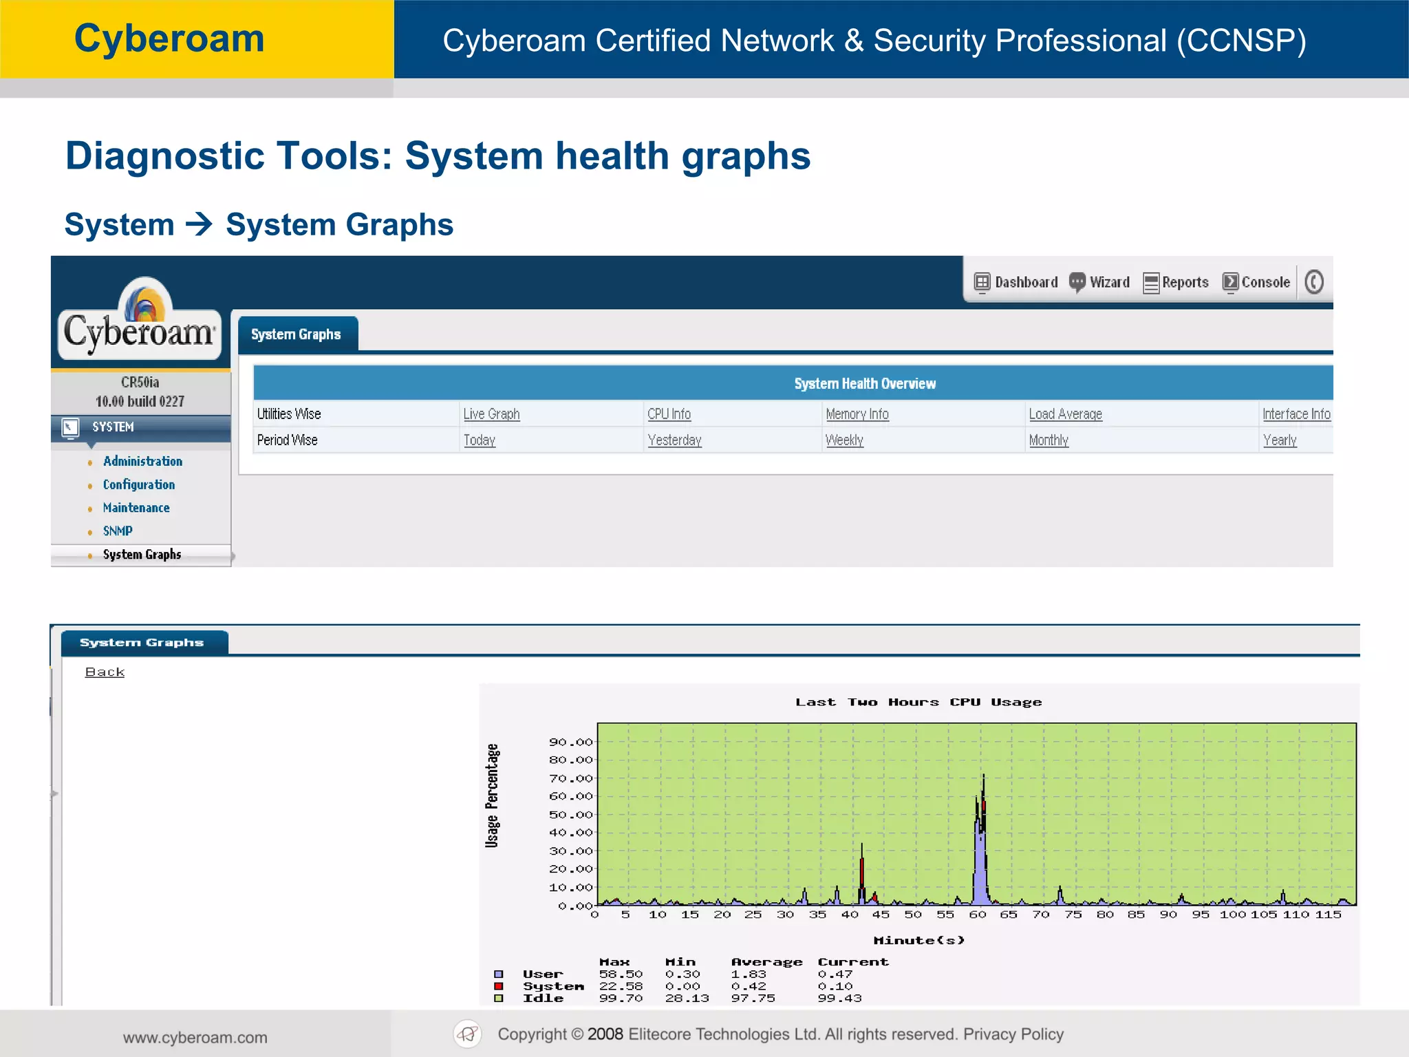1409x1057 pixels.
Task: Open Administration in the SYSTEM menu
Action: click(x=142, y=461)
